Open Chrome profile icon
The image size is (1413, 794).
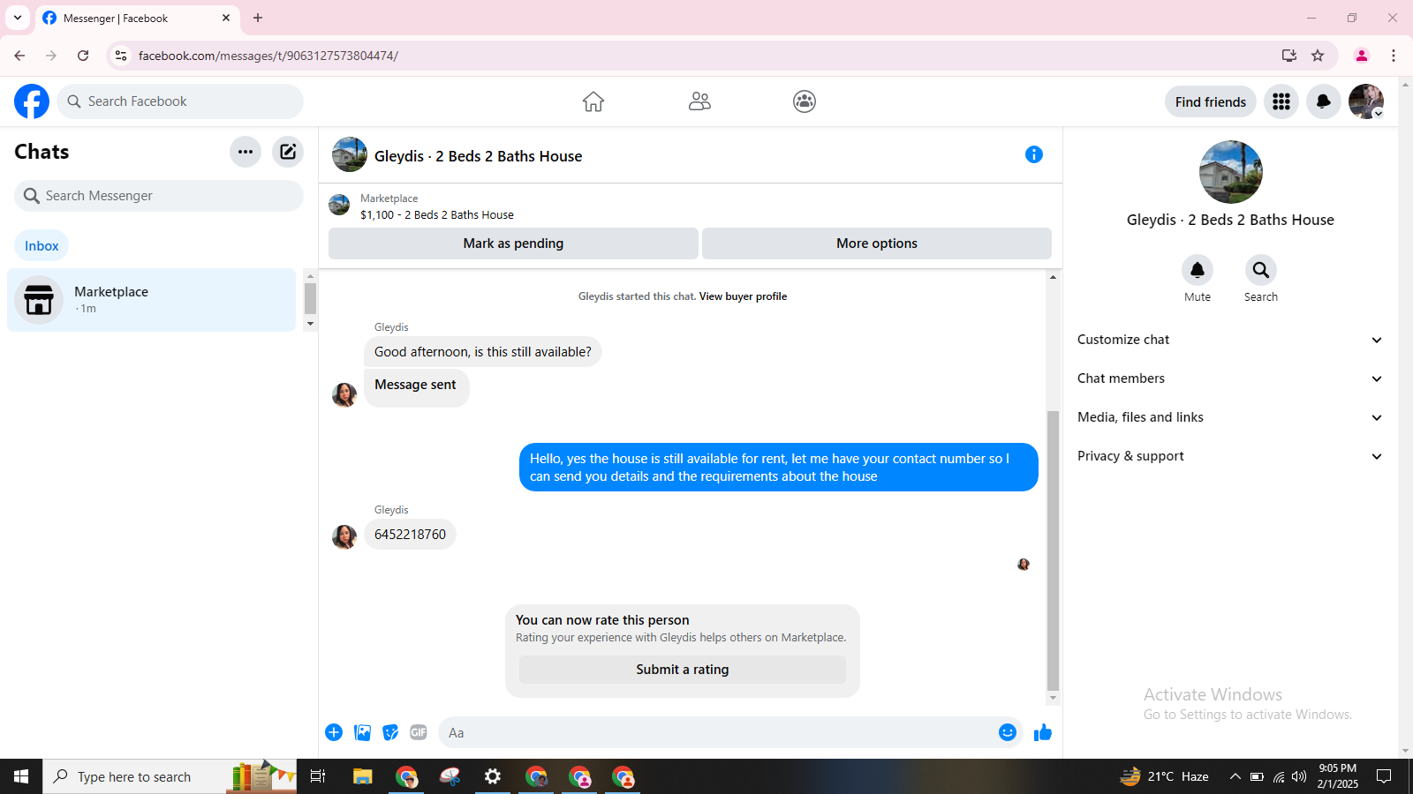(x=1362, y=56)
